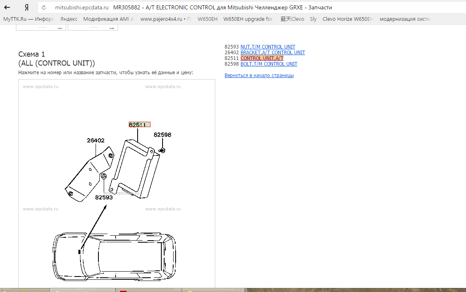The width and height of the screenshot is (466, 292).
Task: Click part number 26402 on the diagram
Action: (x=96, y=141)
